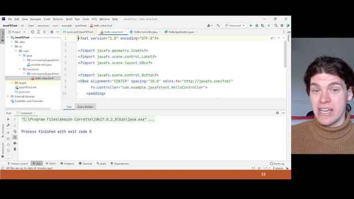Open the Unnamed run configuration dropdown
354x199 pixels.
point(235,25)
